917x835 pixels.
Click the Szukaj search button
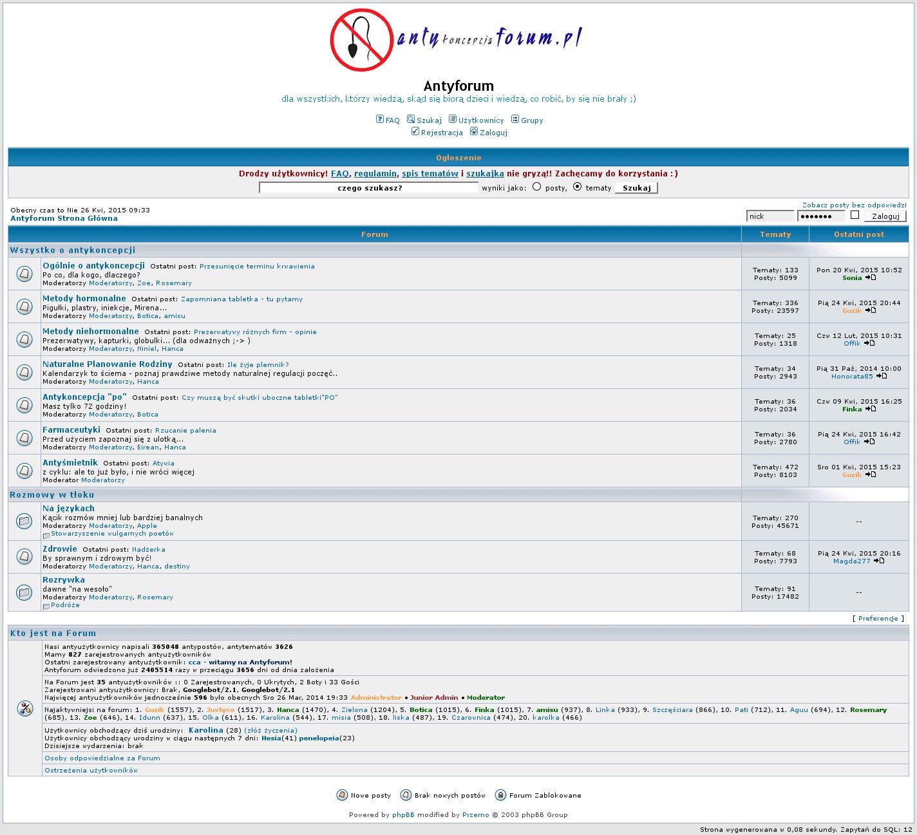tap(636, 188)
